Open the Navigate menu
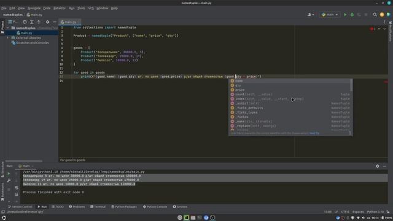This screenshot has height=221, width=393. [34, 8]
